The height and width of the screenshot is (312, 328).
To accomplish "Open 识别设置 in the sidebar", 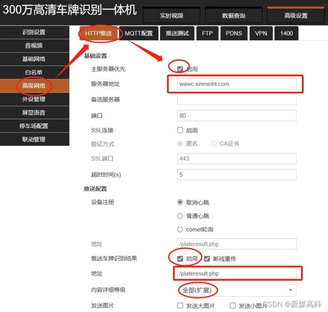I will click(x=35, y=32).
